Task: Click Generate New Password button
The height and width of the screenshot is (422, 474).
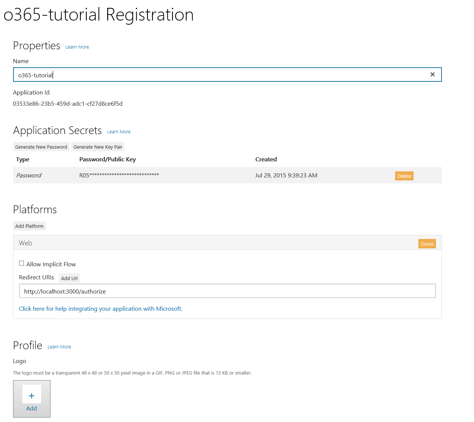Action: 41,147
